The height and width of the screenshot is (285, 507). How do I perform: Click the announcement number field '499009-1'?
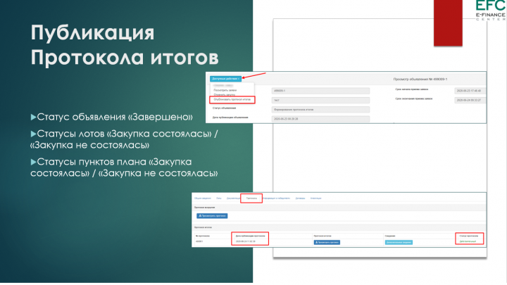(320, 91)
